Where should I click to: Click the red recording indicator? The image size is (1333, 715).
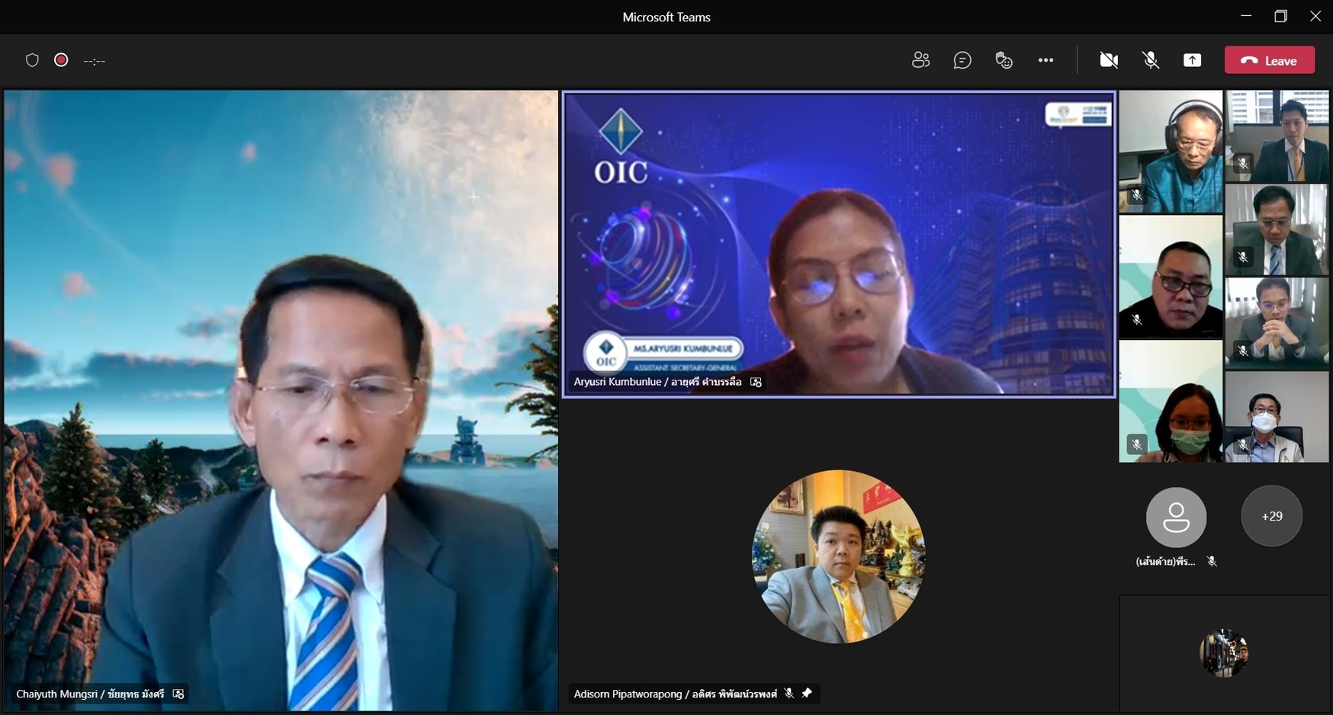pyautogui.click(x=62, y=60)
